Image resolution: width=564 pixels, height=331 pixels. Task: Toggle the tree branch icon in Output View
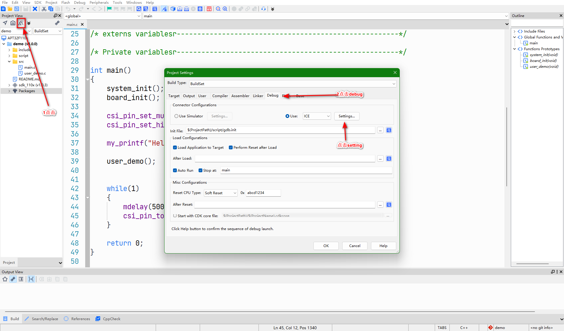click(31, 279)
